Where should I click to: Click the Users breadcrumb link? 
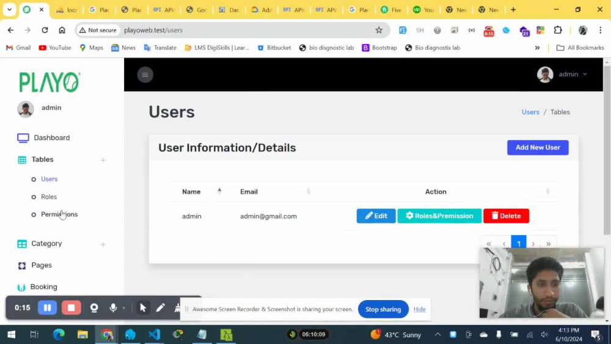click(530, 112)
